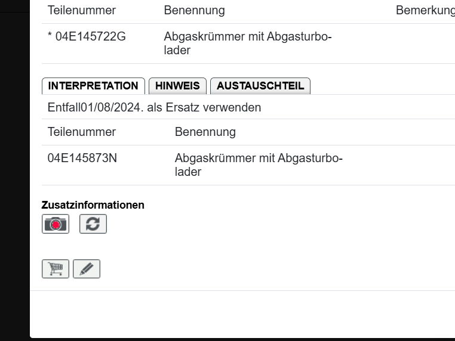455x341 pixels.
Task: Select the AUSTAUSCHTEIL tab
Action: pos(260,86)
